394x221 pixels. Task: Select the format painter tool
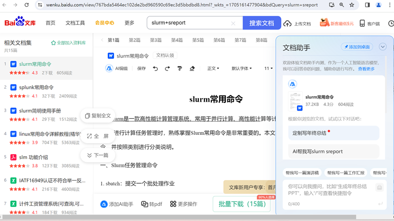180,68
